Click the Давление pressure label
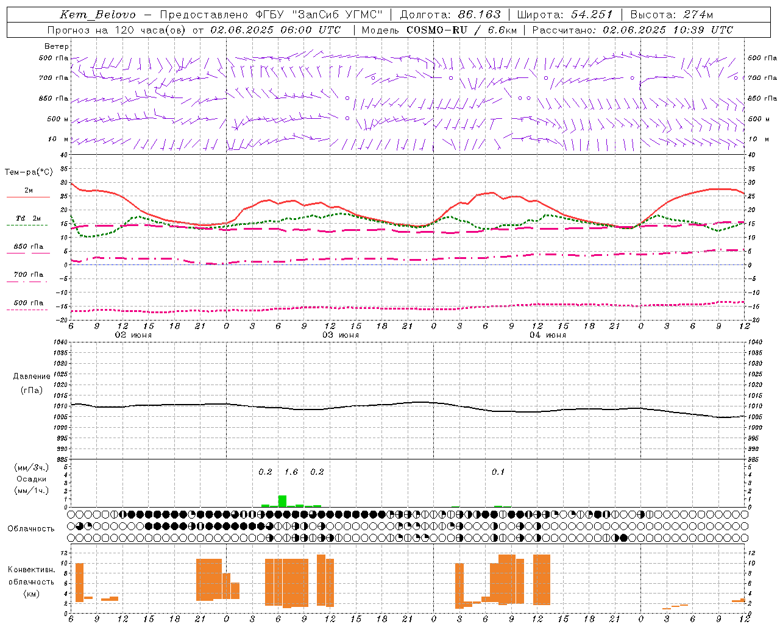This screenshot has height=624, width=780. click(32, 377)
